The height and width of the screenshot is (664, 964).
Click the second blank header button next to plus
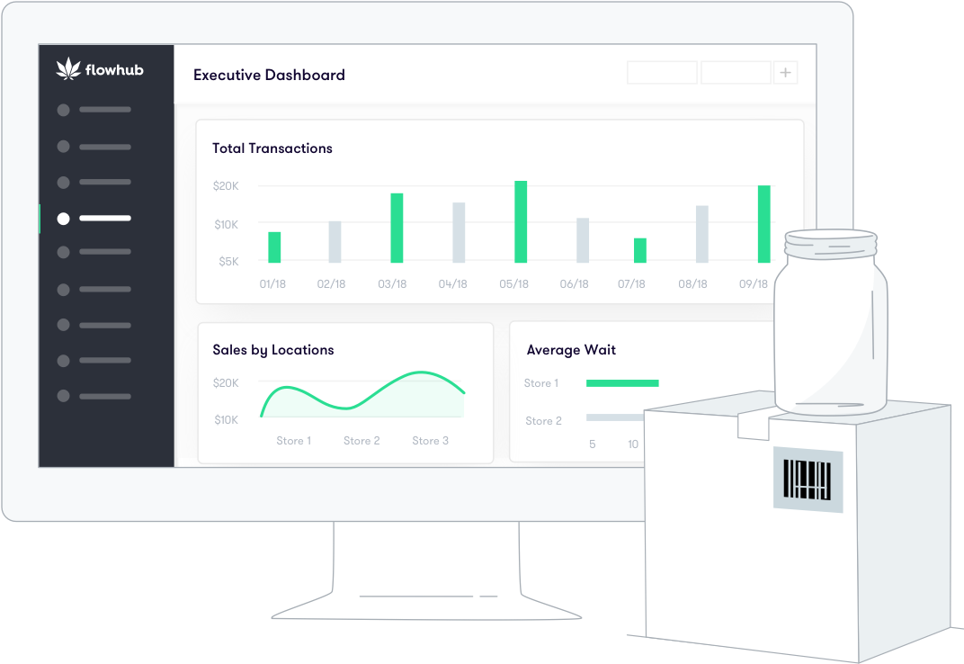[x=736, y=73]
